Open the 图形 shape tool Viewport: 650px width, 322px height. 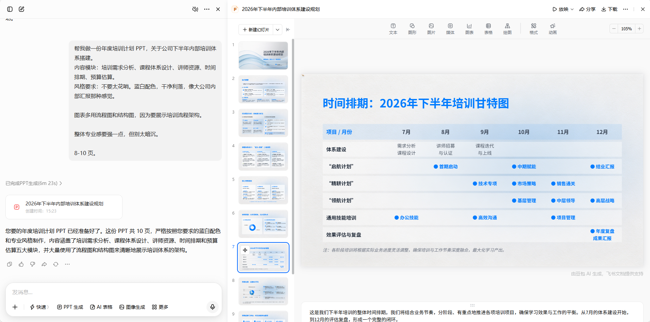coord(412,29)
